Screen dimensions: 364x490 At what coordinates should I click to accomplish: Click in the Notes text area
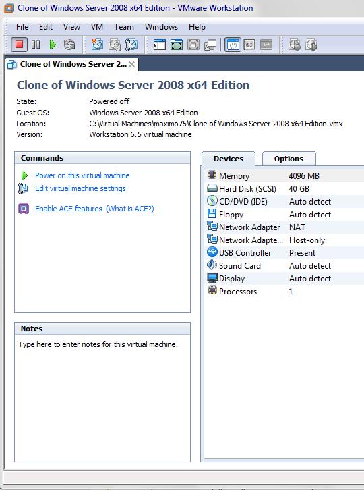(x=102, y=398)
